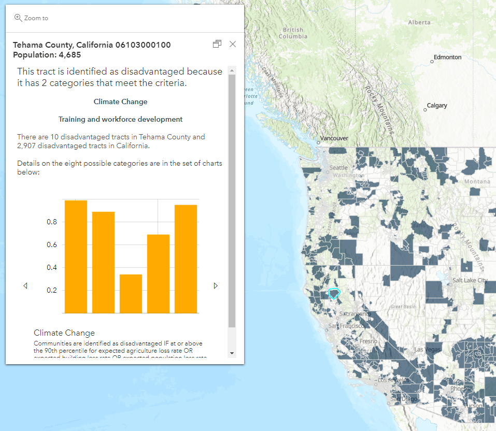Click the Climate Change category heading

point(120,101)
